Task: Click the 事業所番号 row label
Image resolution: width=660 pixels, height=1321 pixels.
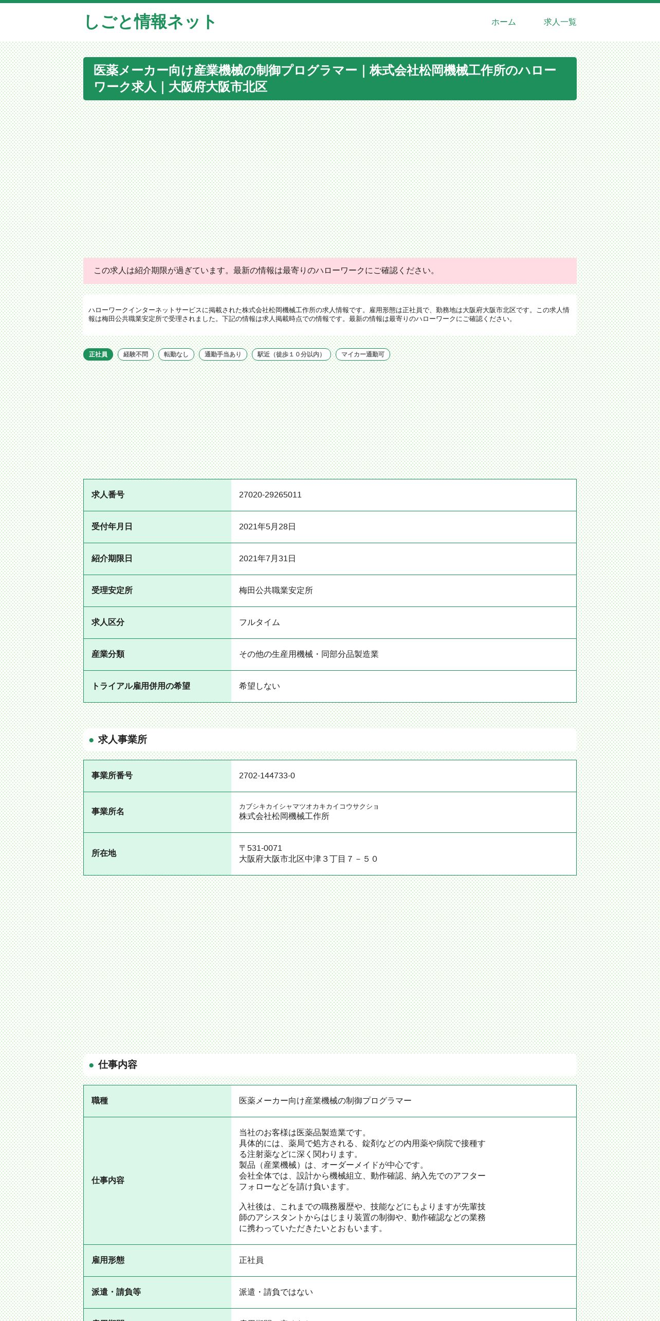Action: [x=112, y=776]
